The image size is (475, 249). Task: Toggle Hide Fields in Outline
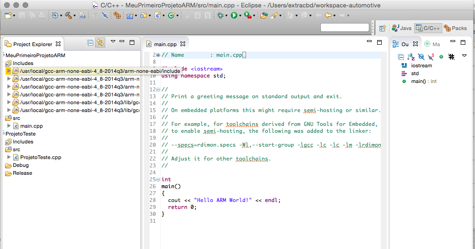click(421, 57)
